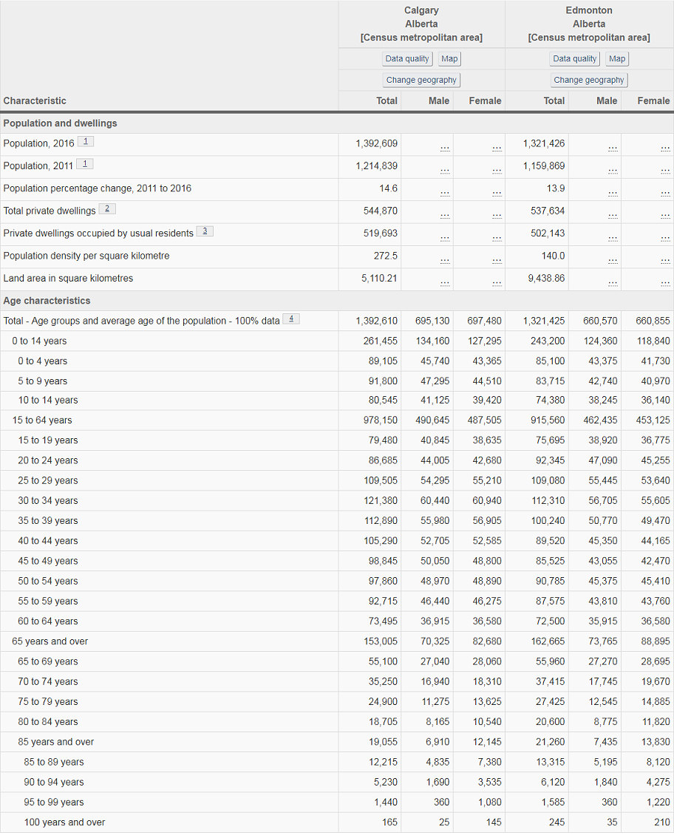Select Edmonton total 243,200 for 0 to 14 years
This screenshot has width=674, height=835.
548,341
